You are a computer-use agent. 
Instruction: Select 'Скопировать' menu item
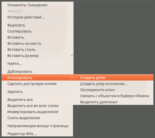pyautogui.click(x=38, y=31)
